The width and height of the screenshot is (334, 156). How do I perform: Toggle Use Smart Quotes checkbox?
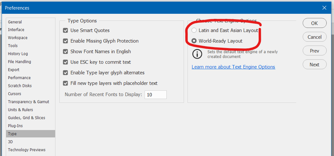pyautogui.click(x=65, y=30)
